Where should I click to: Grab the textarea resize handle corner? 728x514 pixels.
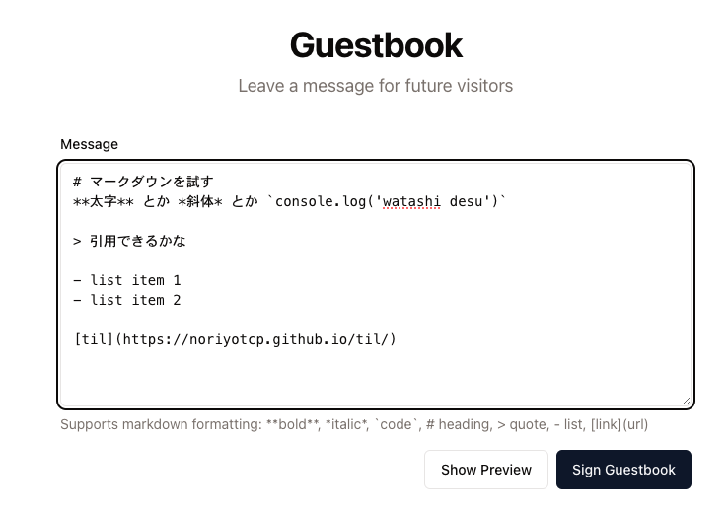[687, 402]
